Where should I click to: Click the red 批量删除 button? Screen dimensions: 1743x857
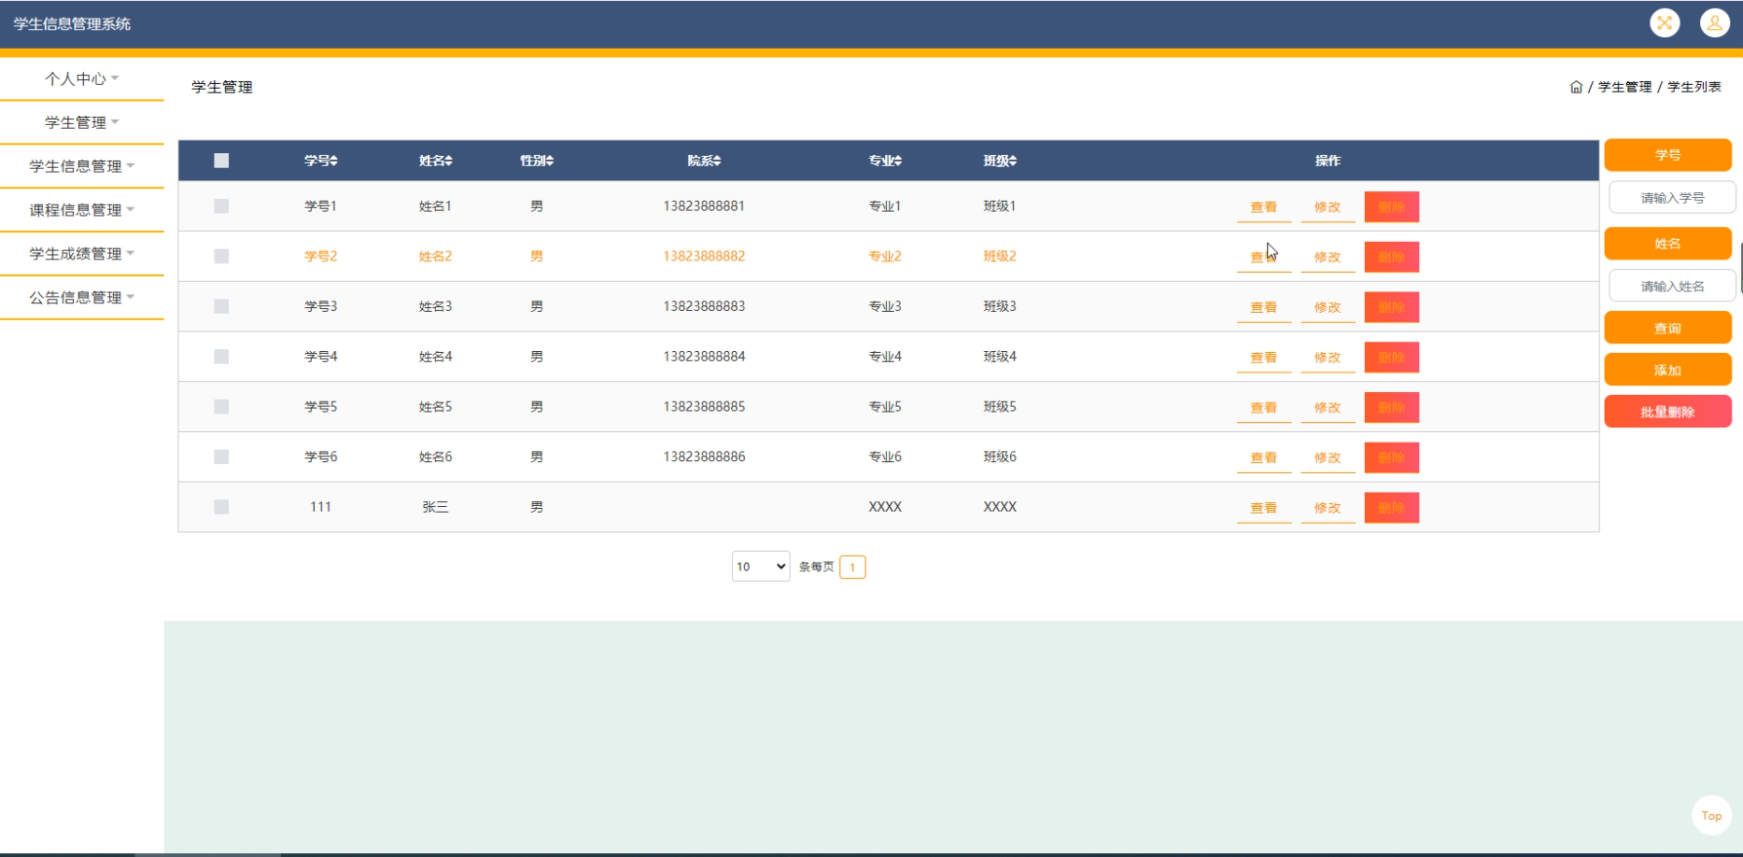tap(1668, 412)
